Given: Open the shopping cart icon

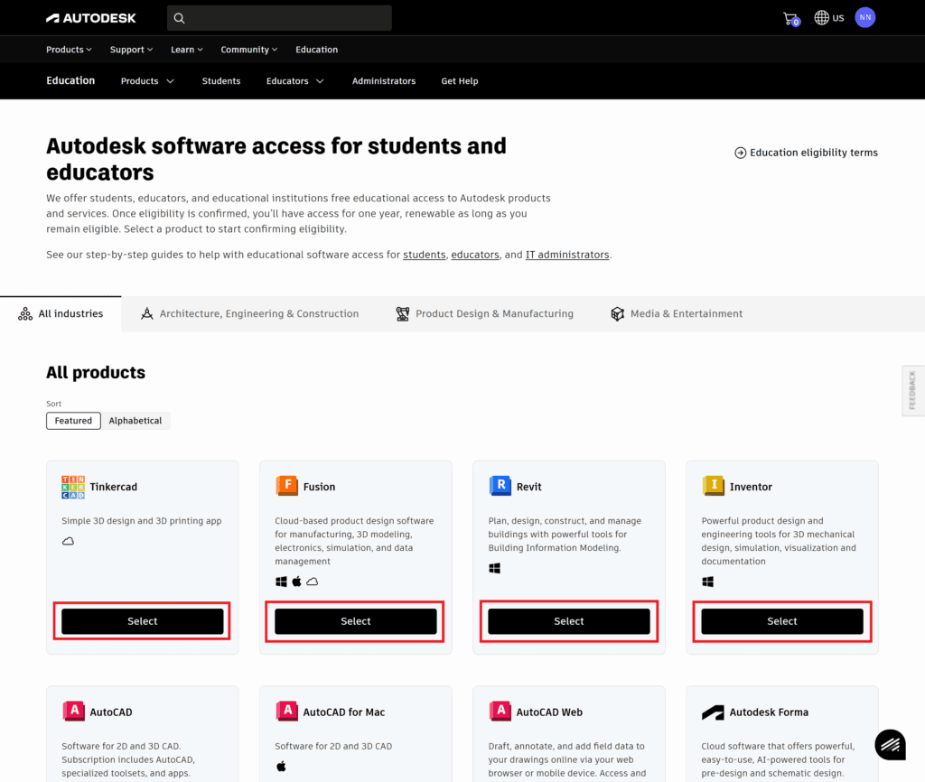Looking at the screenshot, I should 790,18.
